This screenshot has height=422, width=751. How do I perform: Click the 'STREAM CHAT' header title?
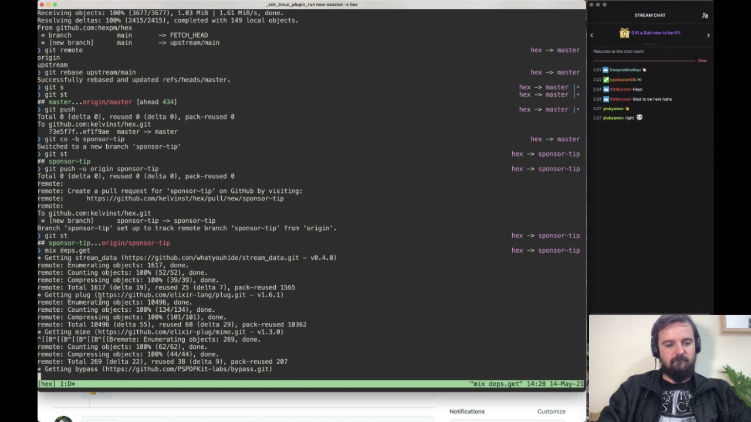pos(649,15)
